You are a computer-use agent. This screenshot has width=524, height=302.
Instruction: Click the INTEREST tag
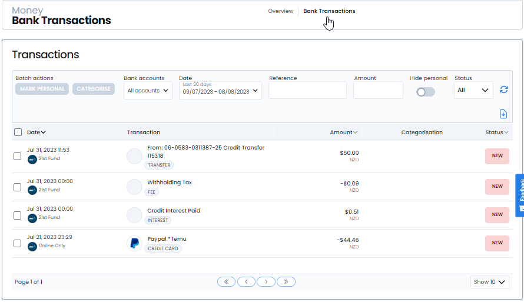point(158,221)
